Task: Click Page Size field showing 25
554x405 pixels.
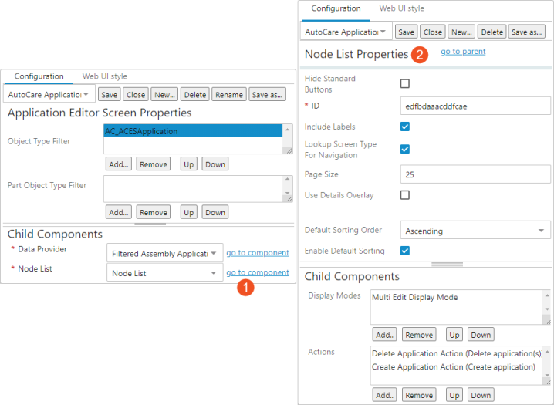Action: pyautogui.click(x=475, y=174)
